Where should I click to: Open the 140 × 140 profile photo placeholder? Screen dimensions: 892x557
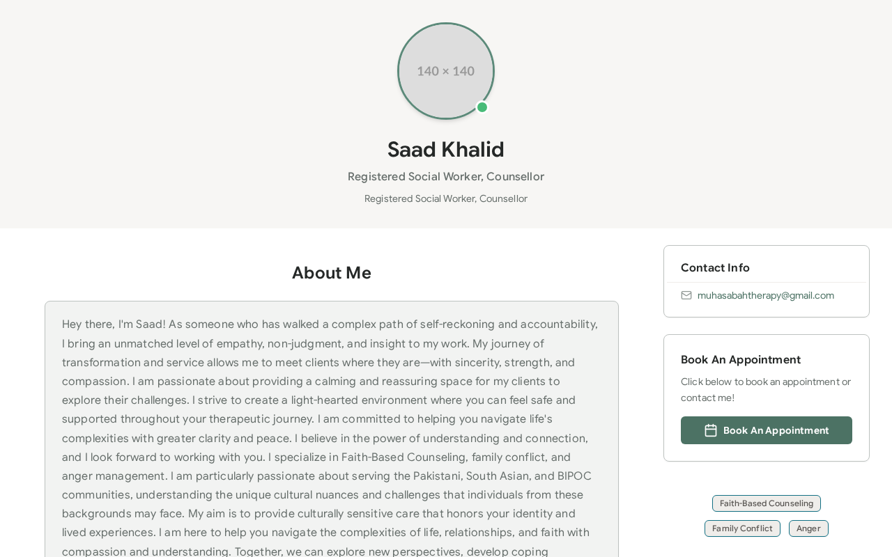(x=446, y=71)
